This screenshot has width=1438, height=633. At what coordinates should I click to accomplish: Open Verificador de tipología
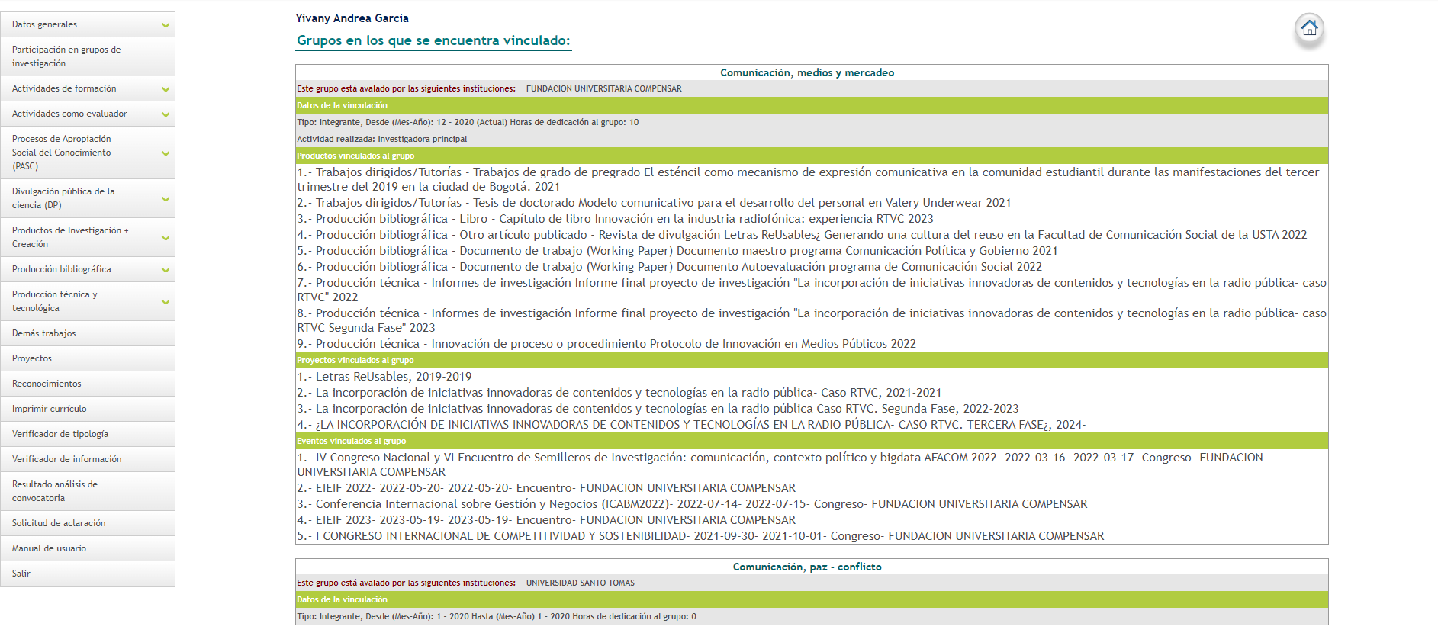[x=60, y=434]
